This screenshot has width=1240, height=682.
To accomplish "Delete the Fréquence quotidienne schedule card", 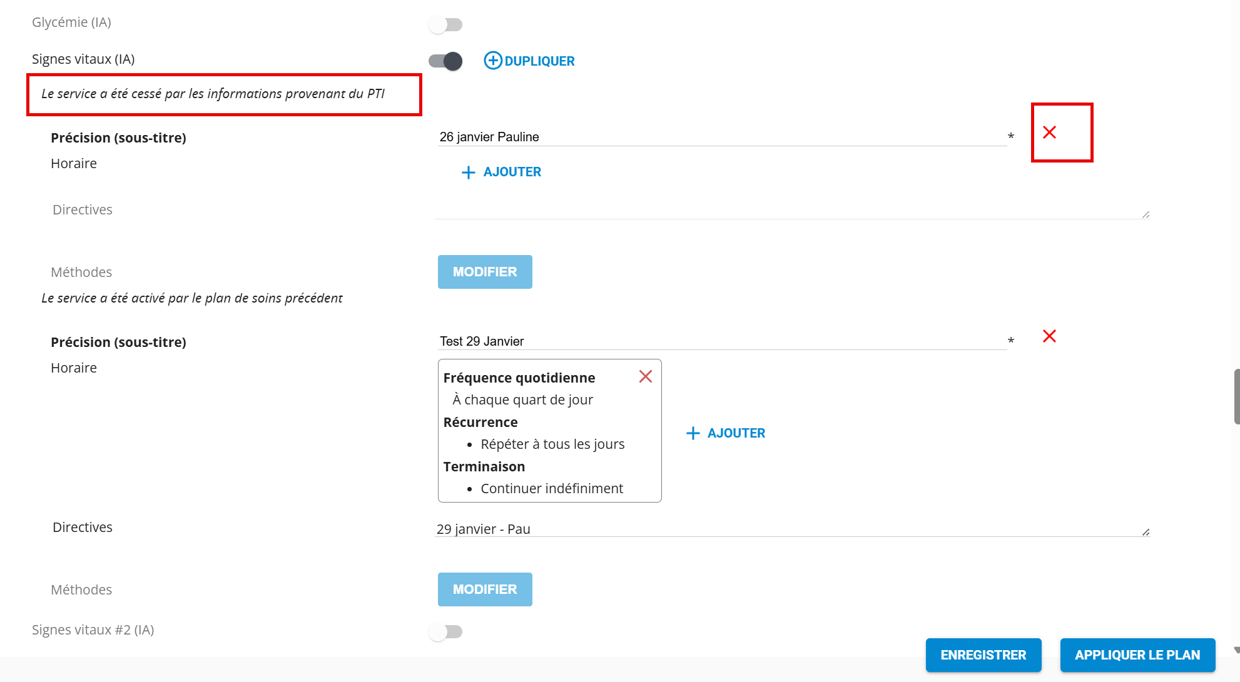I will point(645,376).
